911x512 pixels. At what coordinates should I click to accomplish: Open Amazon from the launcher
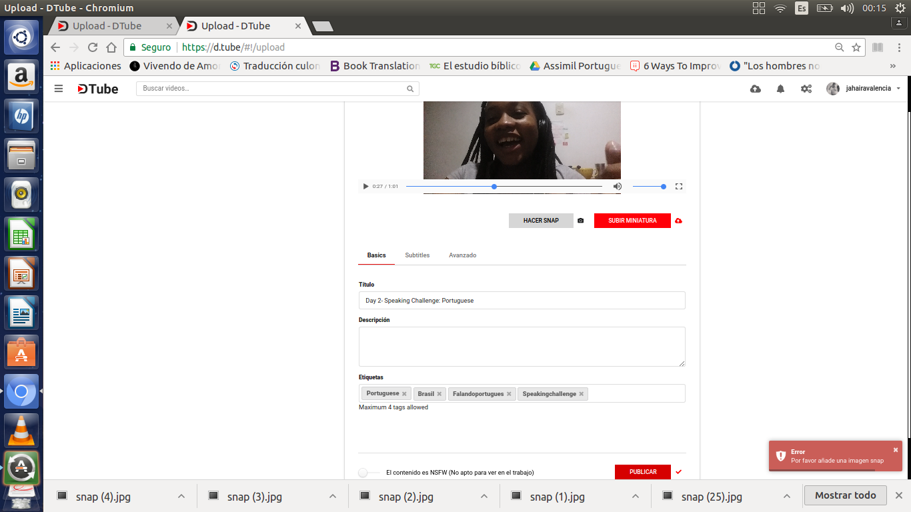click(x=21, y=77)
